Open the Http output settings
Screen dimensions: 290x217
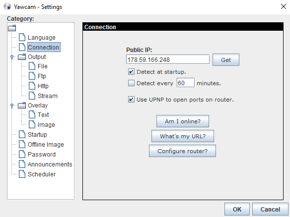click(43, 86)
